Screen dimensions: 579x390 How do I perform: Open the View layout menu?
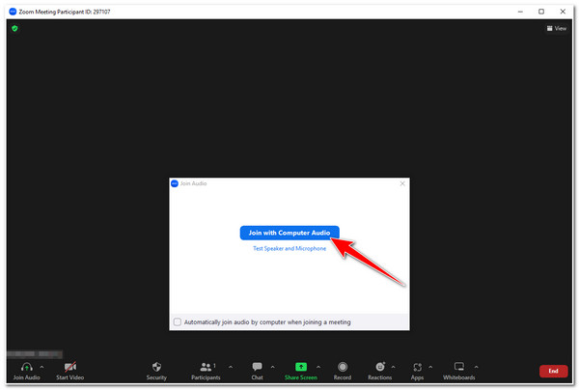tap(557, 28)
